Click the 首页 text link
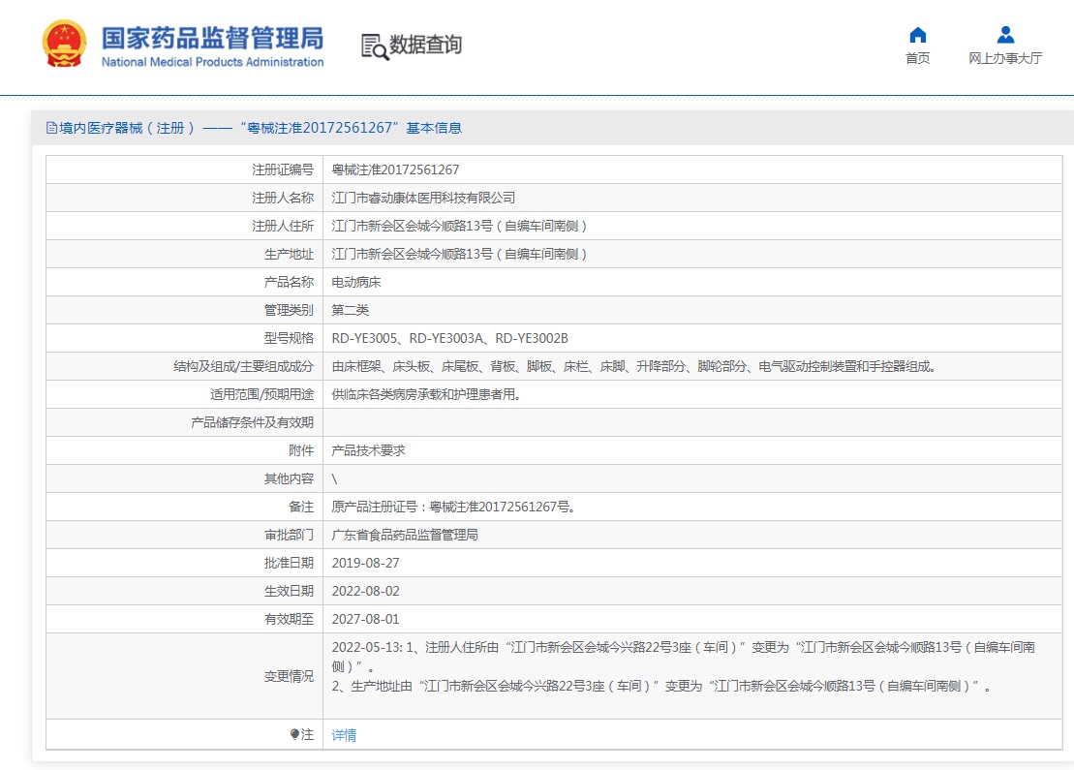This screenshot has width=1074, height=770. tap(918, 58)
